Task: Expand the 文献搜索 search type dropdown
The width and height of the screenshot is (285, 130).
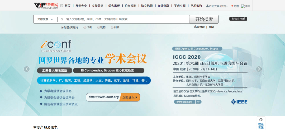Action: coord(45,19)
